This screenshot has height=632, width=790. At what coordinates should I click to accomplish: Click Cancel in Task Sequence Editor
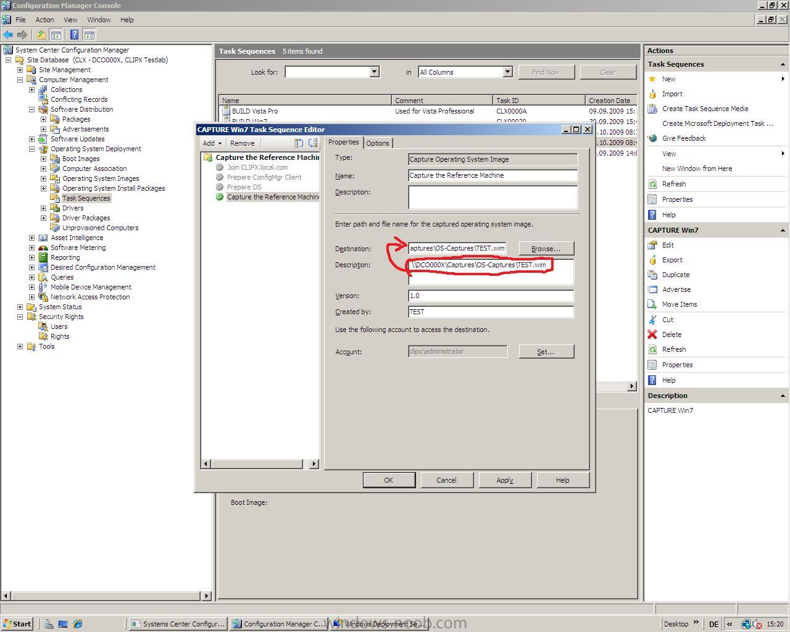(446, 480)
